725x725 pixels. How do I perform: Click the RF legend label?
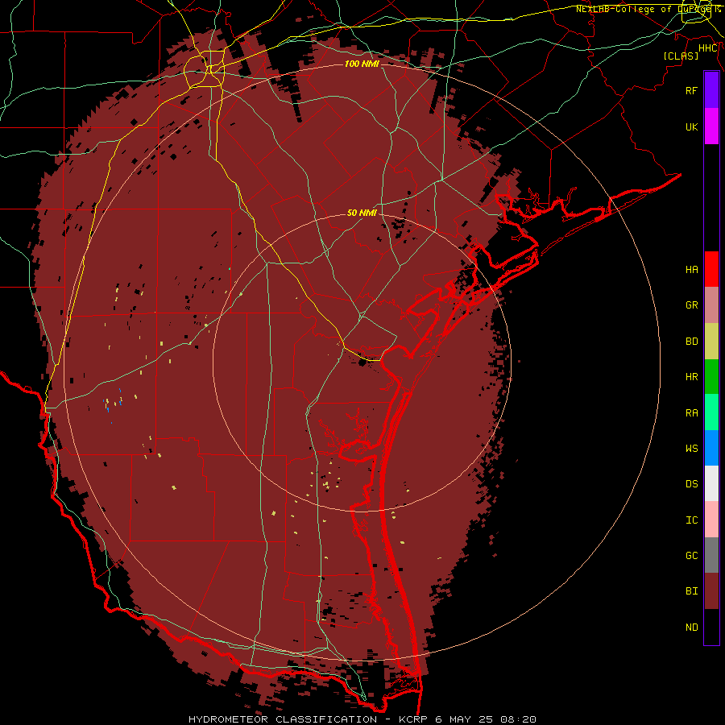pyautogui.click(x=691, y=90)
